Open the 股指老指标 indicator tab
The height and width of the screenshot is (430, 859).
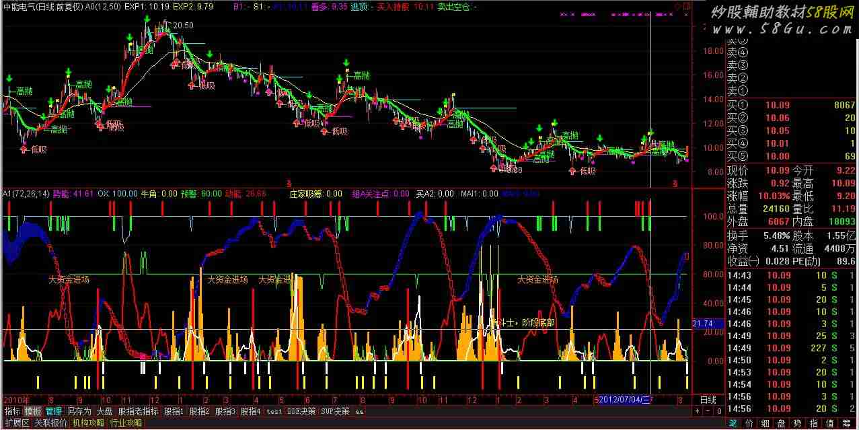click(x=138, y=411)
